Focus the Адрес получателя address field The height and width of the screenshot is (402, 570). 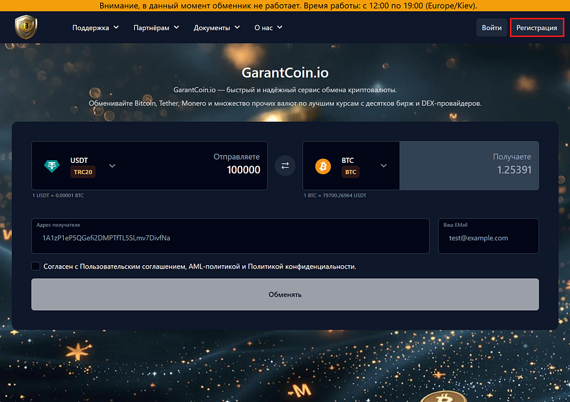(x=231, y=236)
